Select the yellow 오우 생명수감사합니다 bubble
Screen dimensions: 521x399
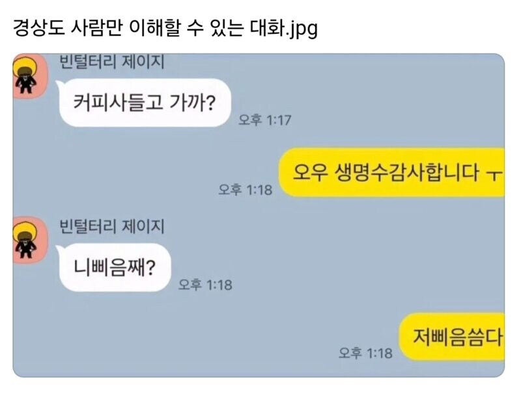391,172
